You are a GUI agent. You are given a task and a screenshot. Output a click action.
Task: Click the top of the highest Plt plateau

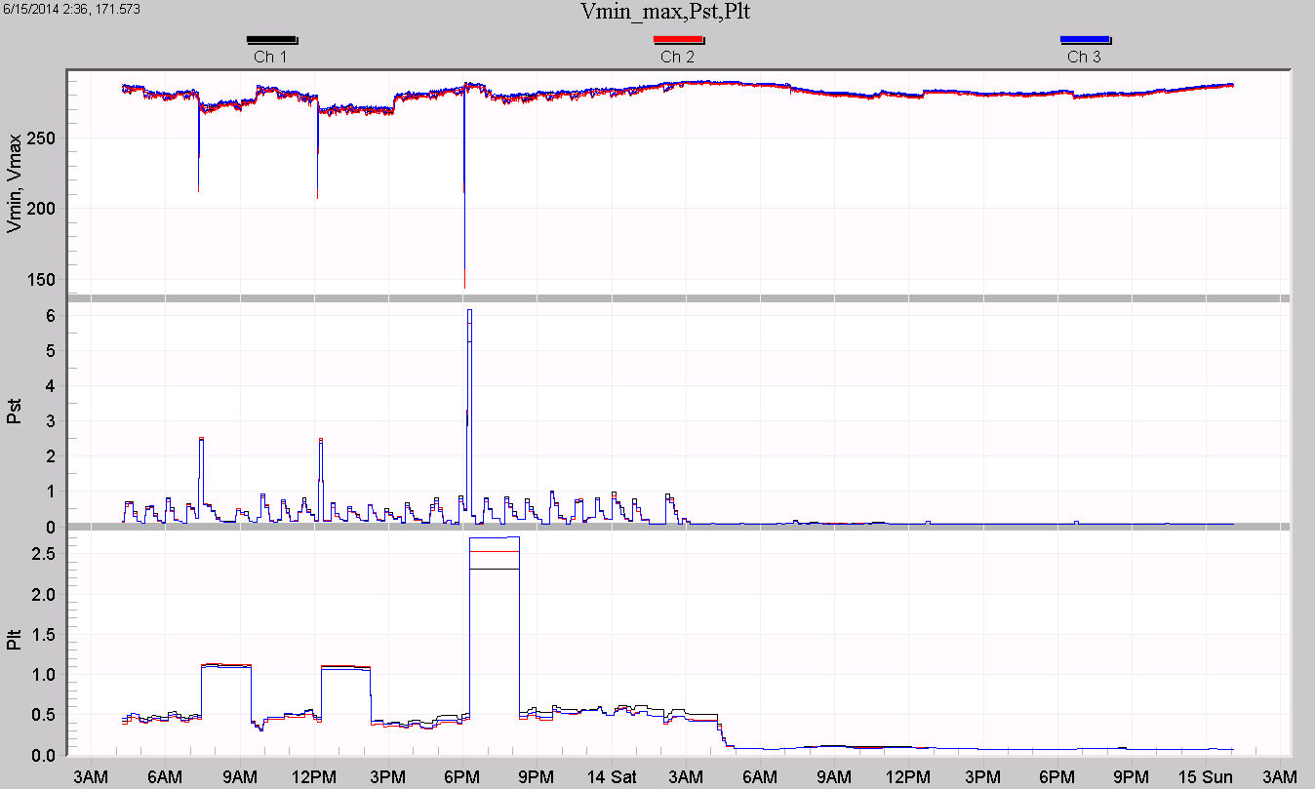pos(494,537)
